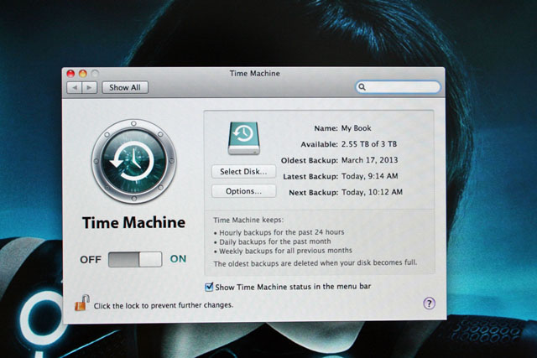Click the 'Today, 9:14 AM' latest backup time
Image resolution: width=537 pixels, height=358 pixels.
[369, 176]
